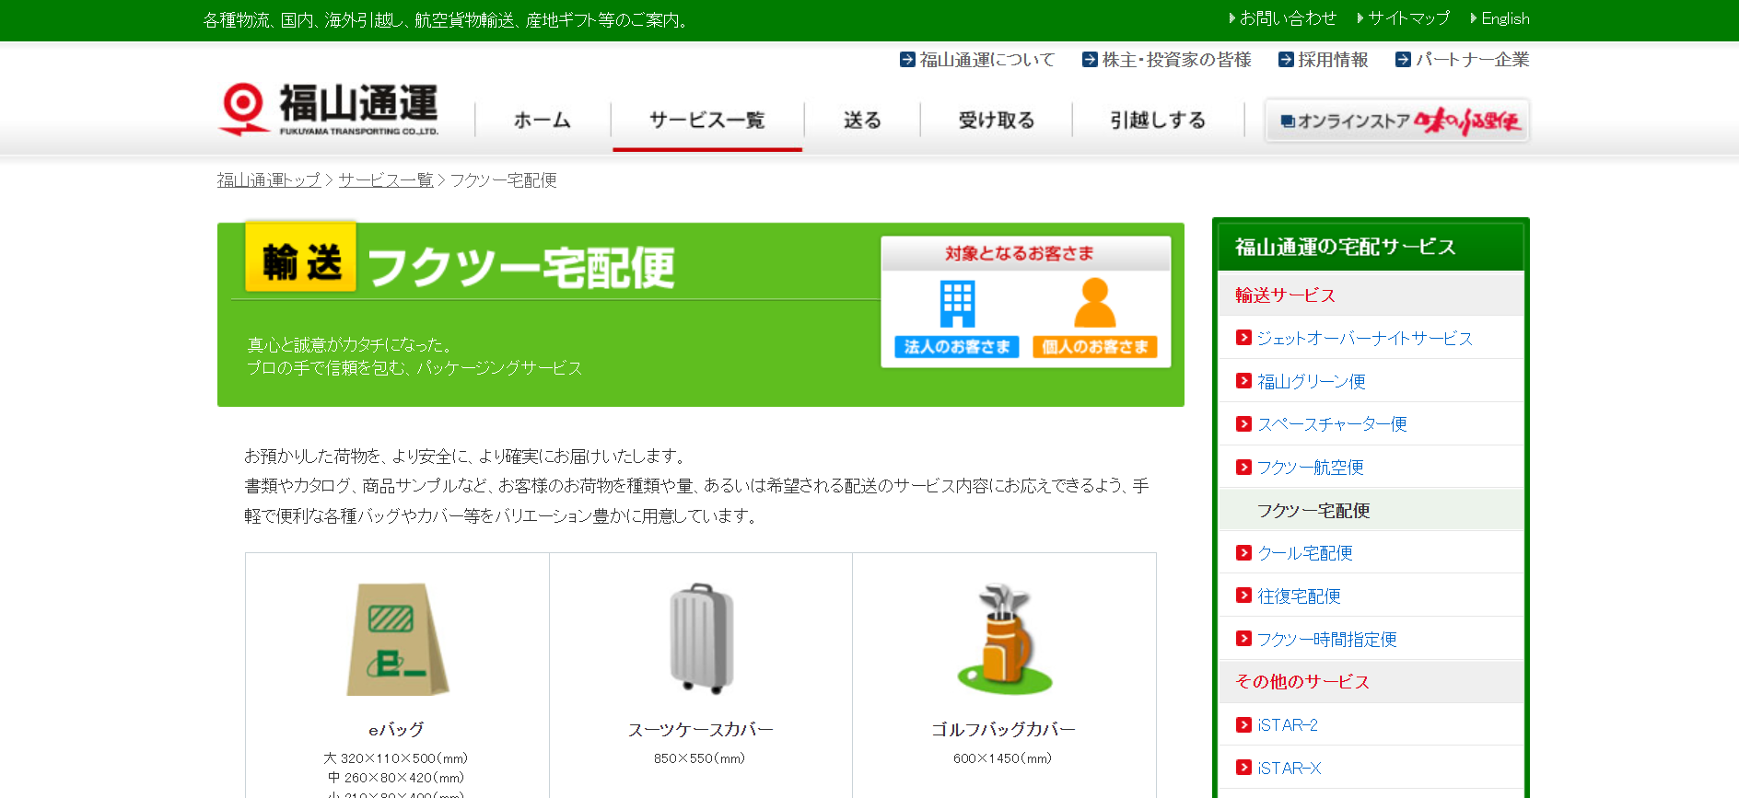Select the サービス一覧 navigation tab
The image size is (1739, 798).
[x=706, y=121]
